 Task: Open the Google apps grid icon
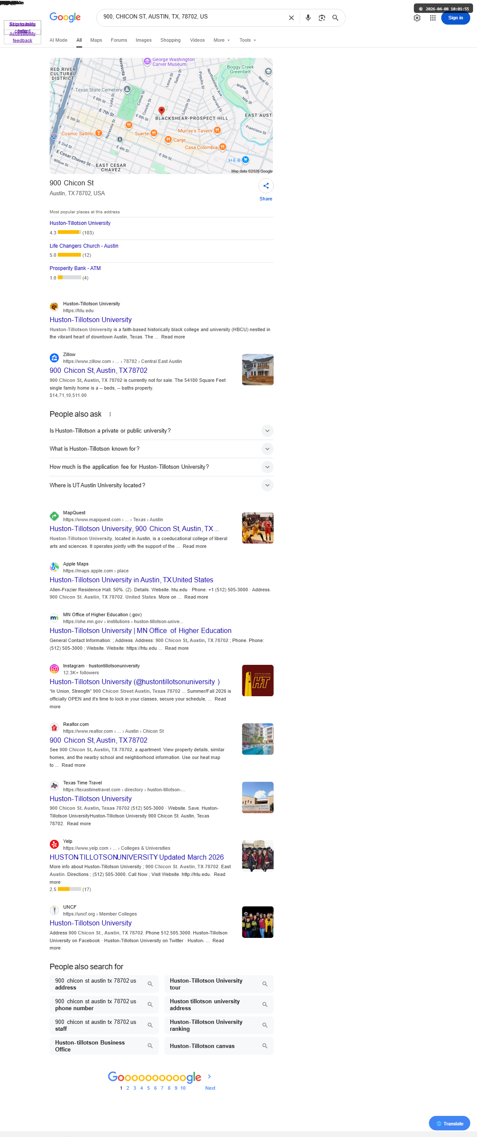point(433,18)
